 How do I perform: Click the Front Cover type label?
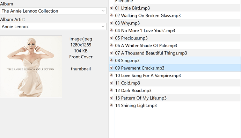pos(81,57)
